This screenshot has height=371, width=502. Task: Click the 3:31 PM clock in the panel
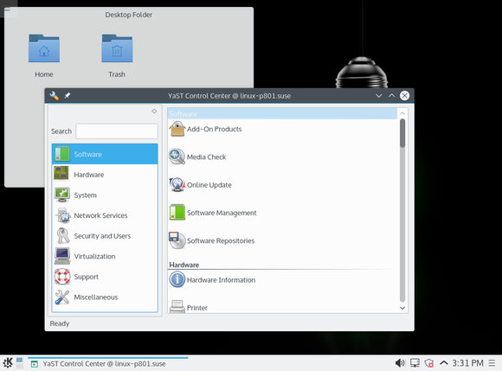[467, 363]
